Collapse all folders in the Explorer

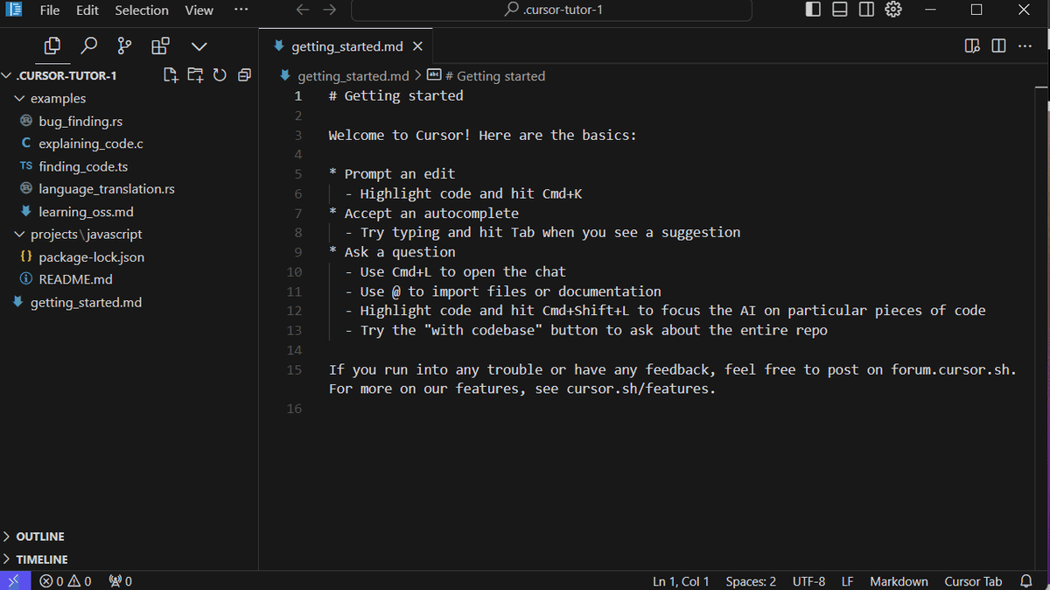click(x=244, y=75)
